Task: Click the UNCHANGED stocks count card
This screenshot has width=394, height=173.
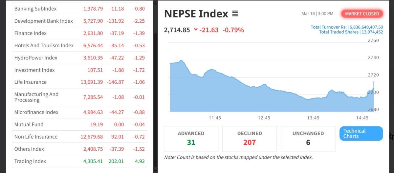Action: tap(308, 139)
